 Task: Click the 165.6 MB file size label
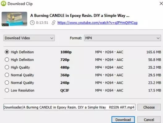(154, 52)
